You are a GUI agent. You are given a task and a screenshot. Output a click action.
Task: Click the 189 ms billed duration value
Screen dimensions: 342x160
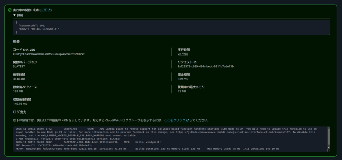tap(183, 79)
